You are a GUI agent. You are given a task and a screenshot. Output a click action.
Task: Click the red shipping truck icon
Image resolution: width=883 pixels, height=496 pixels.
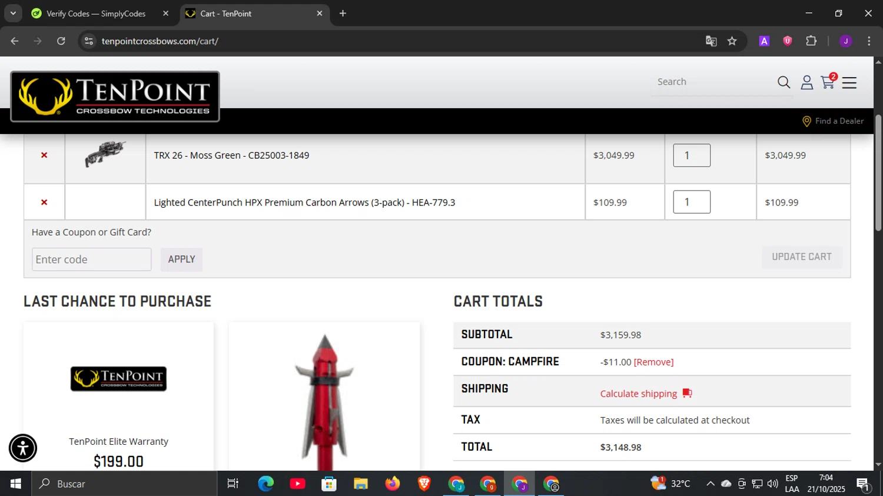687,393
